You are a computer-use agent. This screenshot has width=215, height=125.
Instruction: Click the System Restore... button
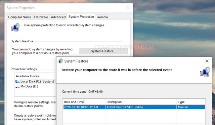[103, 51]
